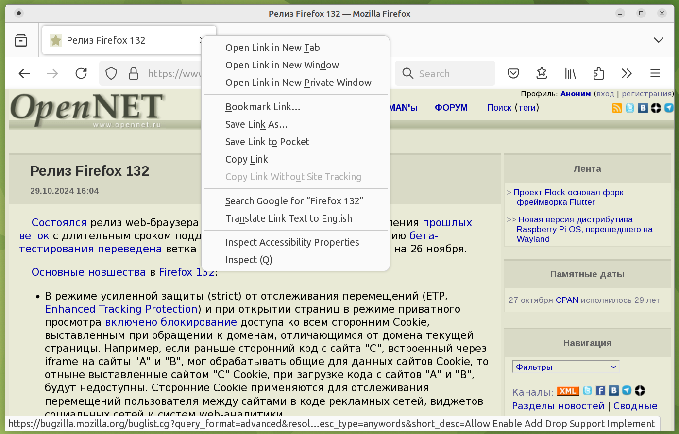
Task: Select Copy Link from the context menu
Action: tap(247, 159)
